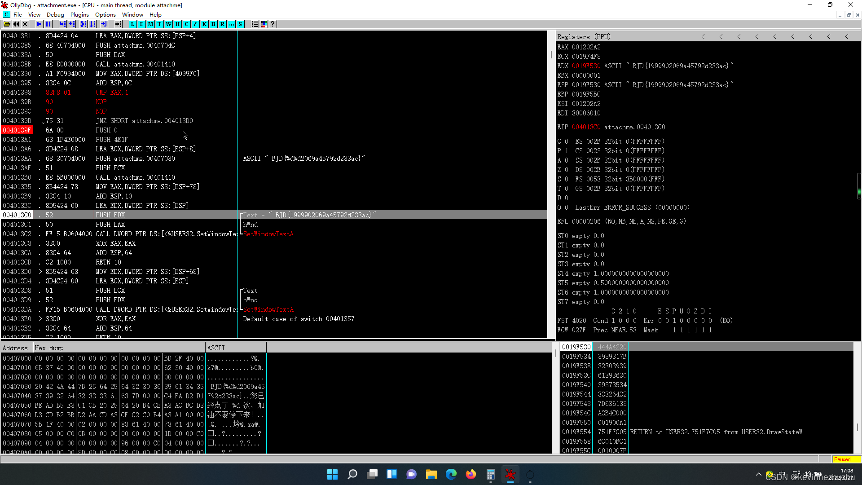Pause execution with the Pause icon
This screenshot has width=862, height=485.
pos(48,24)
